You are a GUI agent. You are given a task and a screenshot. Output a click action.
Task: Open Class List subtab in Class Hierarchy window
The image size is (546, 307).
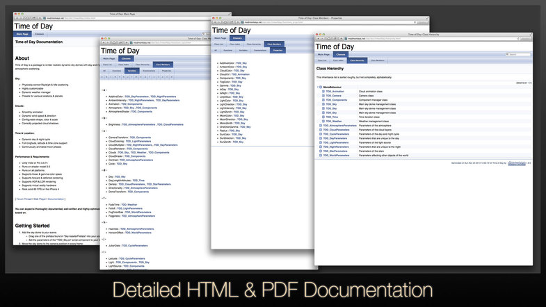(322, 60)
